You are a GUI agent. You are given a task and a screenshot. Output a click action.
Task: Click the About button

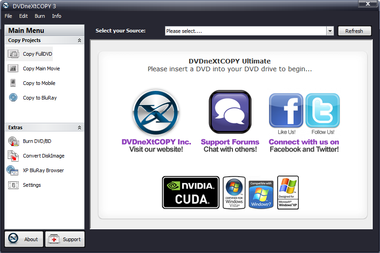tap(24, 239)
